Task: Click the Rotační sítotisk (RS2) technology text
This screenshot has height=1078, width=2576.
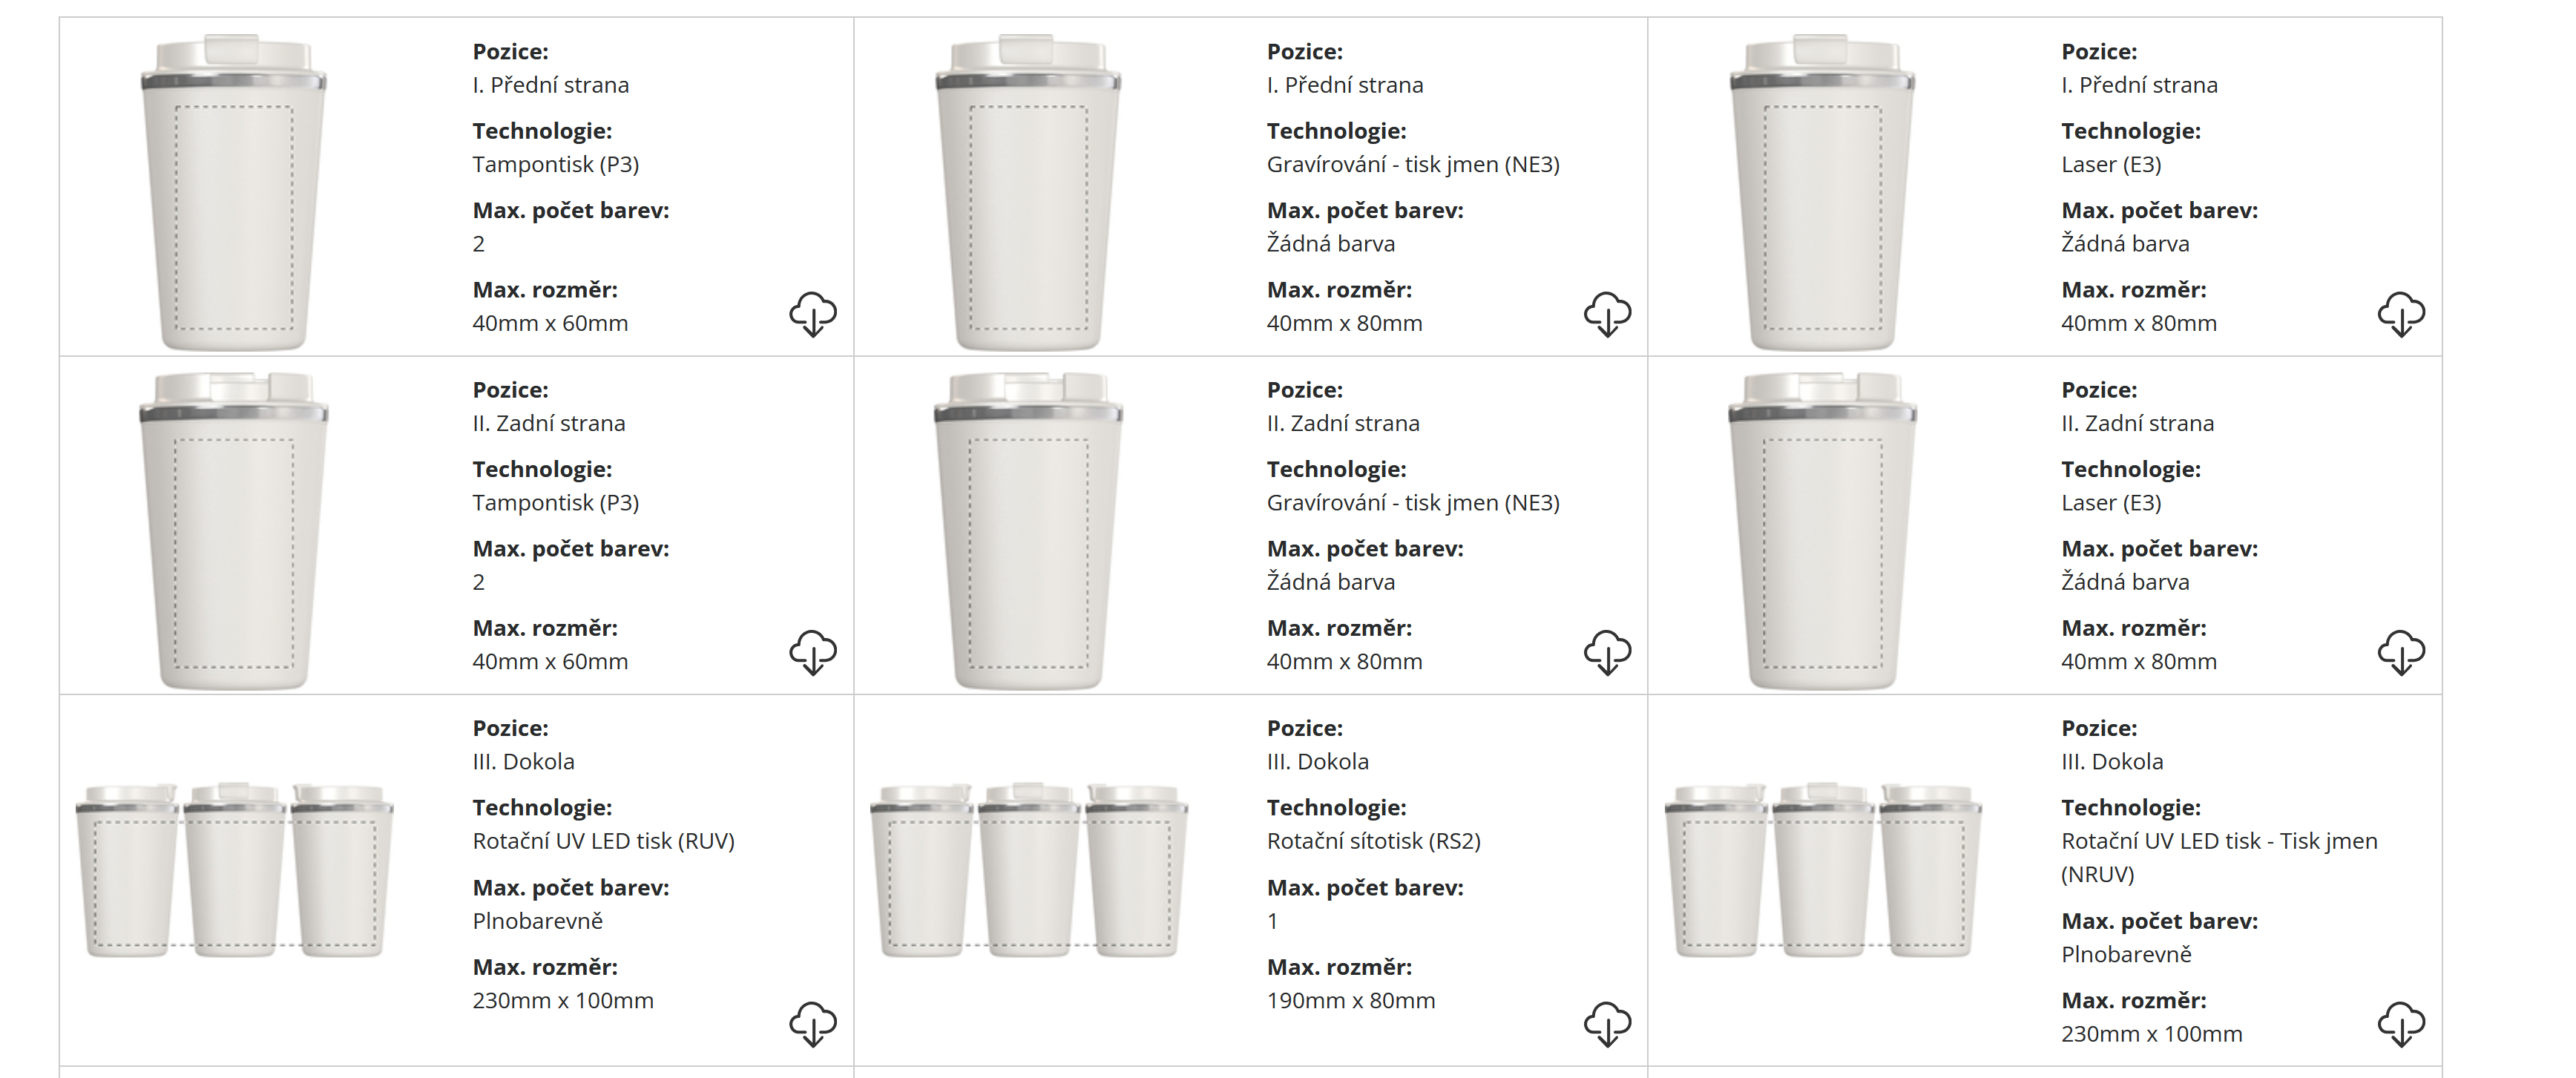Action: 1373,841
